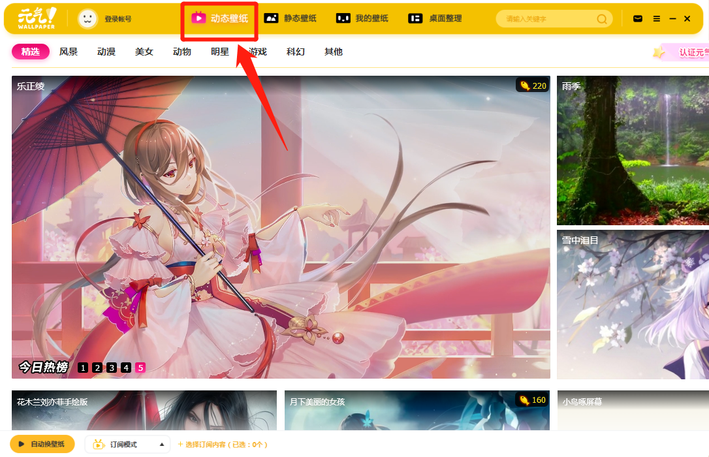
Task: Select the 科幻 category
Action: pyautogui.click(x=296, y=52)
